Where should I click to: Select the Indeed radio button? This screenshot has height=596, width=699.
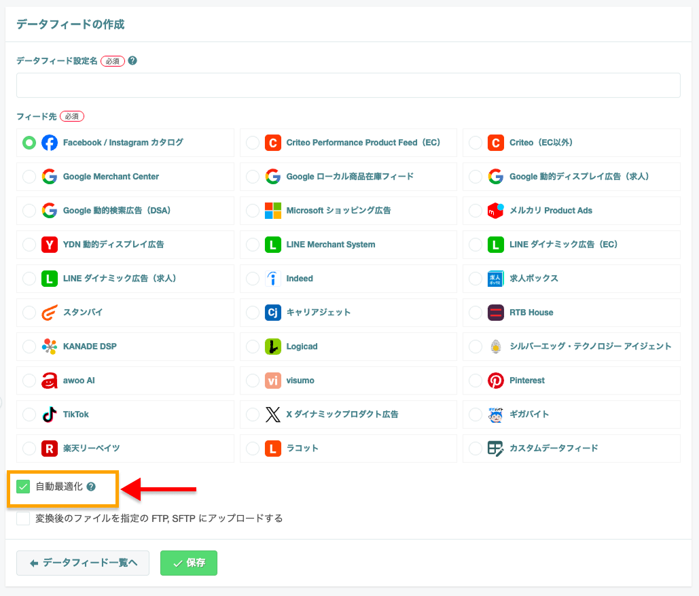tap(253, 279)
